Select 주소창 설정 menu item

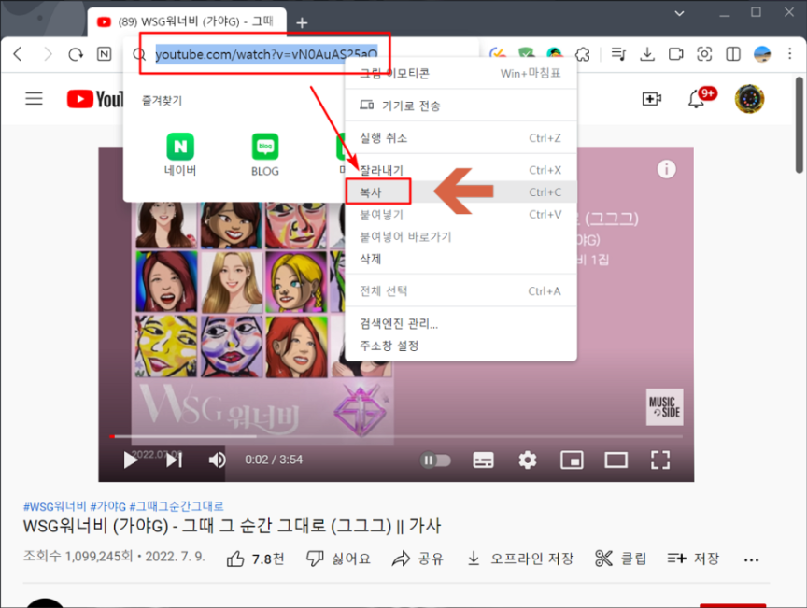pyautogui.click(x=460, y=346)
